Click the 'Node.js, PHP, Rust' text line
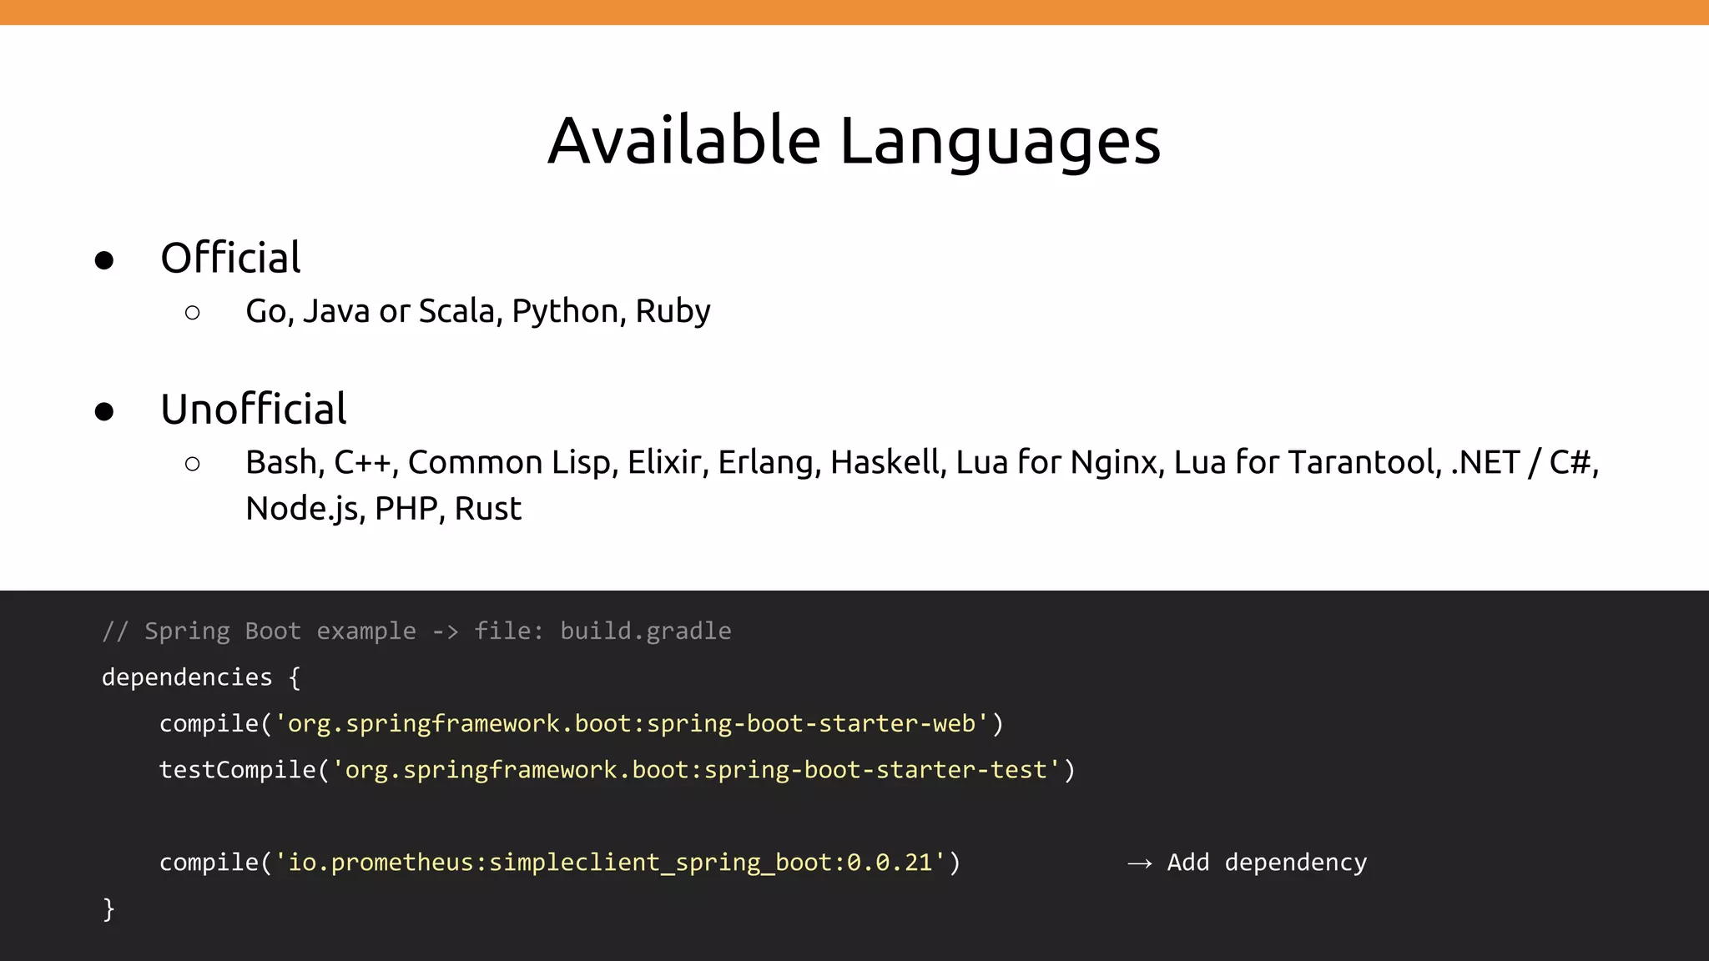 coord(383,508)
